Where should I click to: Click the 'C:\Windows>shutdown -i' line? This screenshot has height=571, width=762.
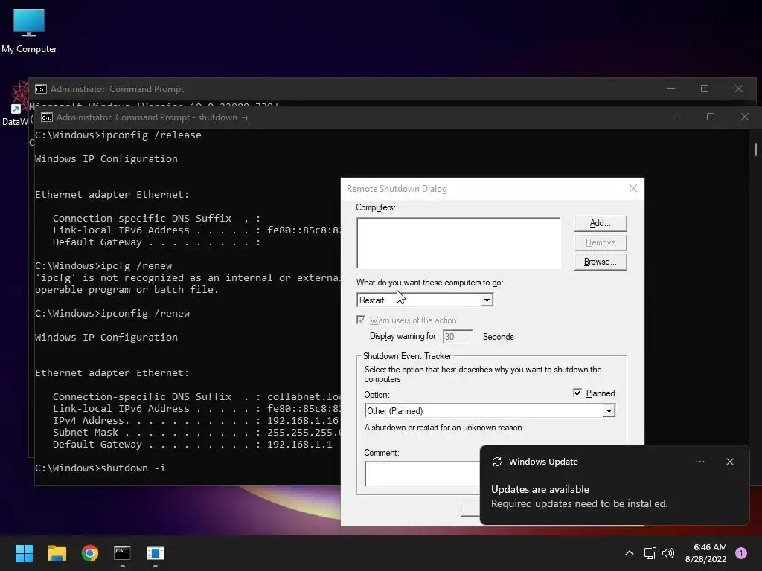point(100,468)
